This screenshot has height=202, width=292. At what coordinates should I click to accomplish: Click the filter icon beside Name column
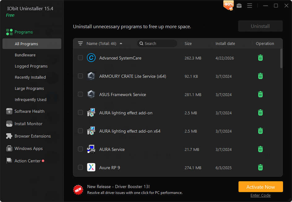pyautogui.click(x=80, y=43)
